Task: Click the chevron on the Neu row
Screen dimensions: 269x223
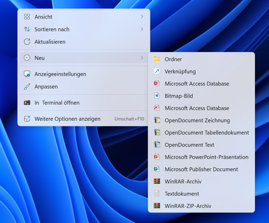Action: (x=142, y=58)
